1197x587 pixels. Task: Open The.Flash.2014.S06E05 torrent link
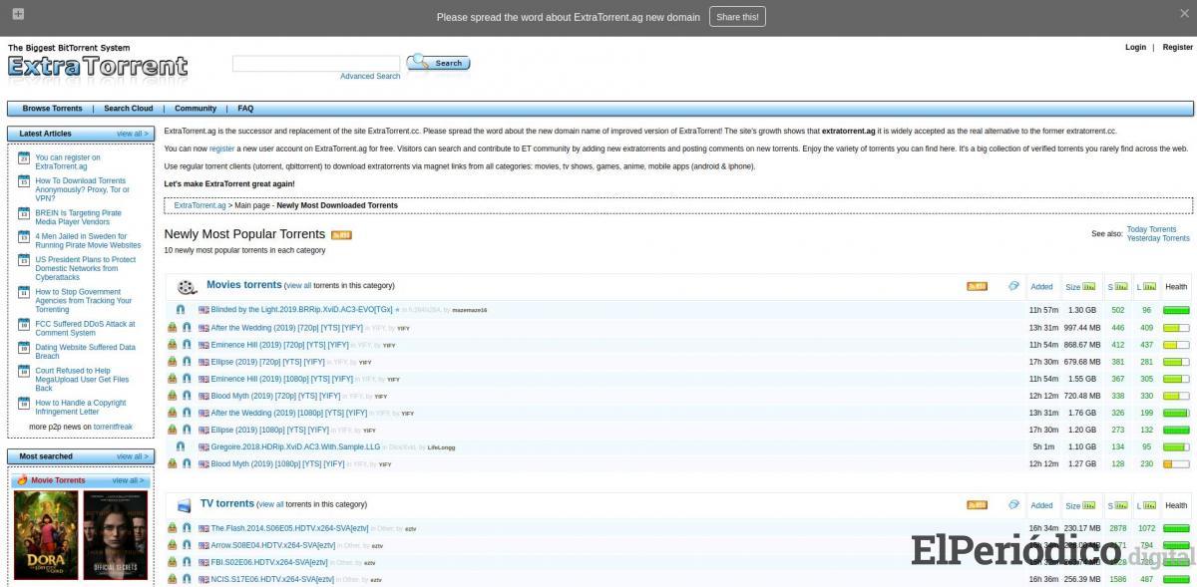click(x=289, y=528)
